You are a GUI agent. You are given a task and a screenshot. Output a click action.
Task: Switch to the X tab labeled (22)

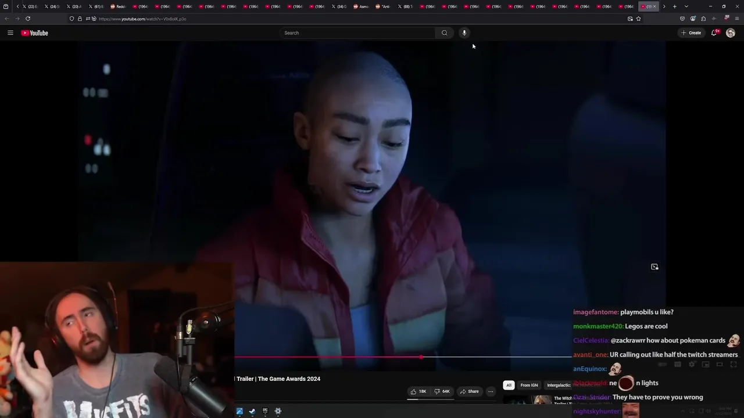click(30, 6)
